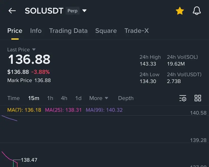Show the Depth chart view
Screen dimensions: 209x167
pyautogui.click(x=126, y=98)
